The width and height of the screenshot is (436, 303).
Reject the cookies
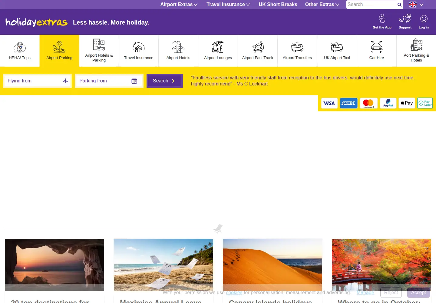[x=391, y=293]
